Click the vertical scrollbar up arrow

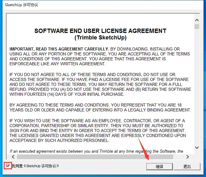coord(197,20)
